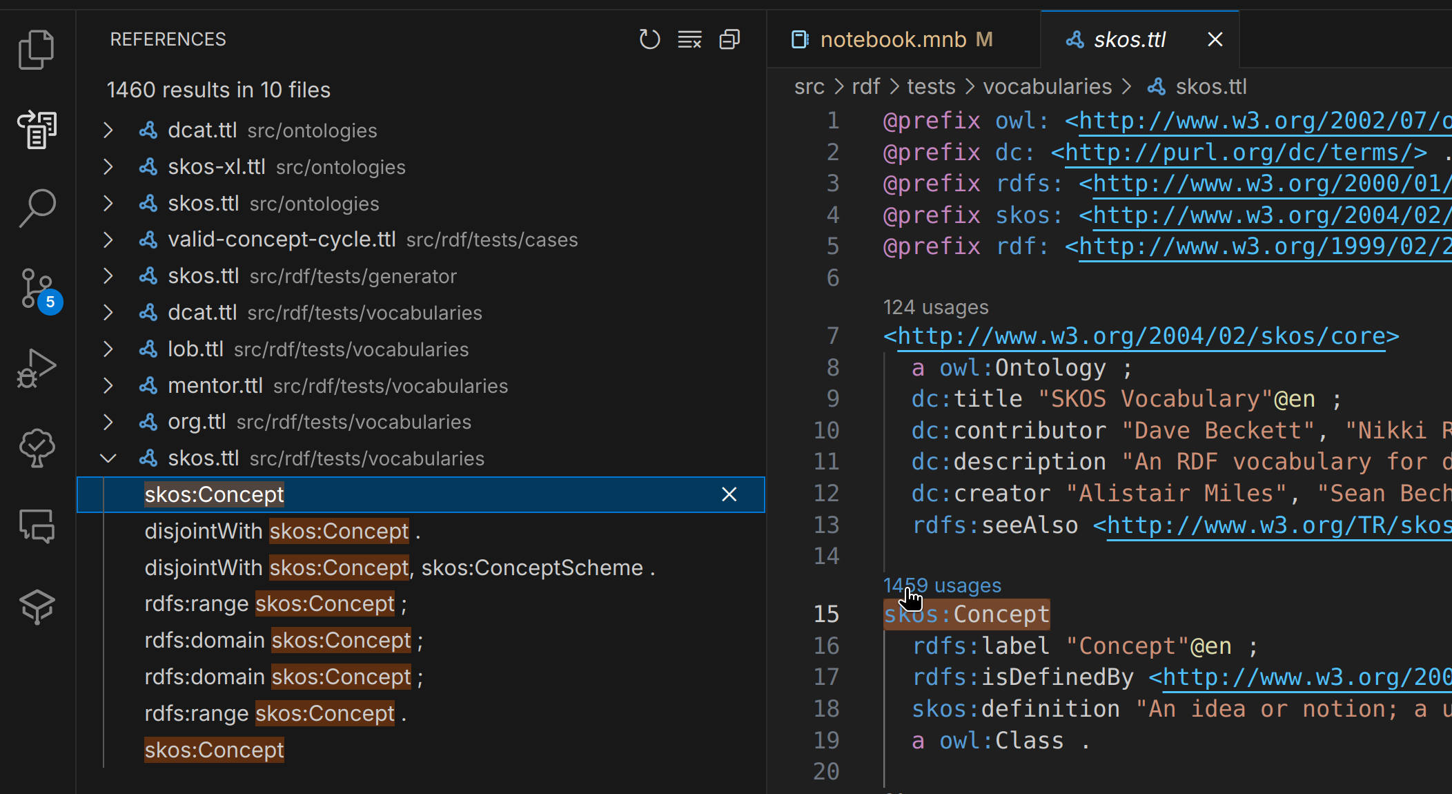Click the 1459 usages code lens
The width and height of the screenshot is (1452, 794).
click(942, 585)
